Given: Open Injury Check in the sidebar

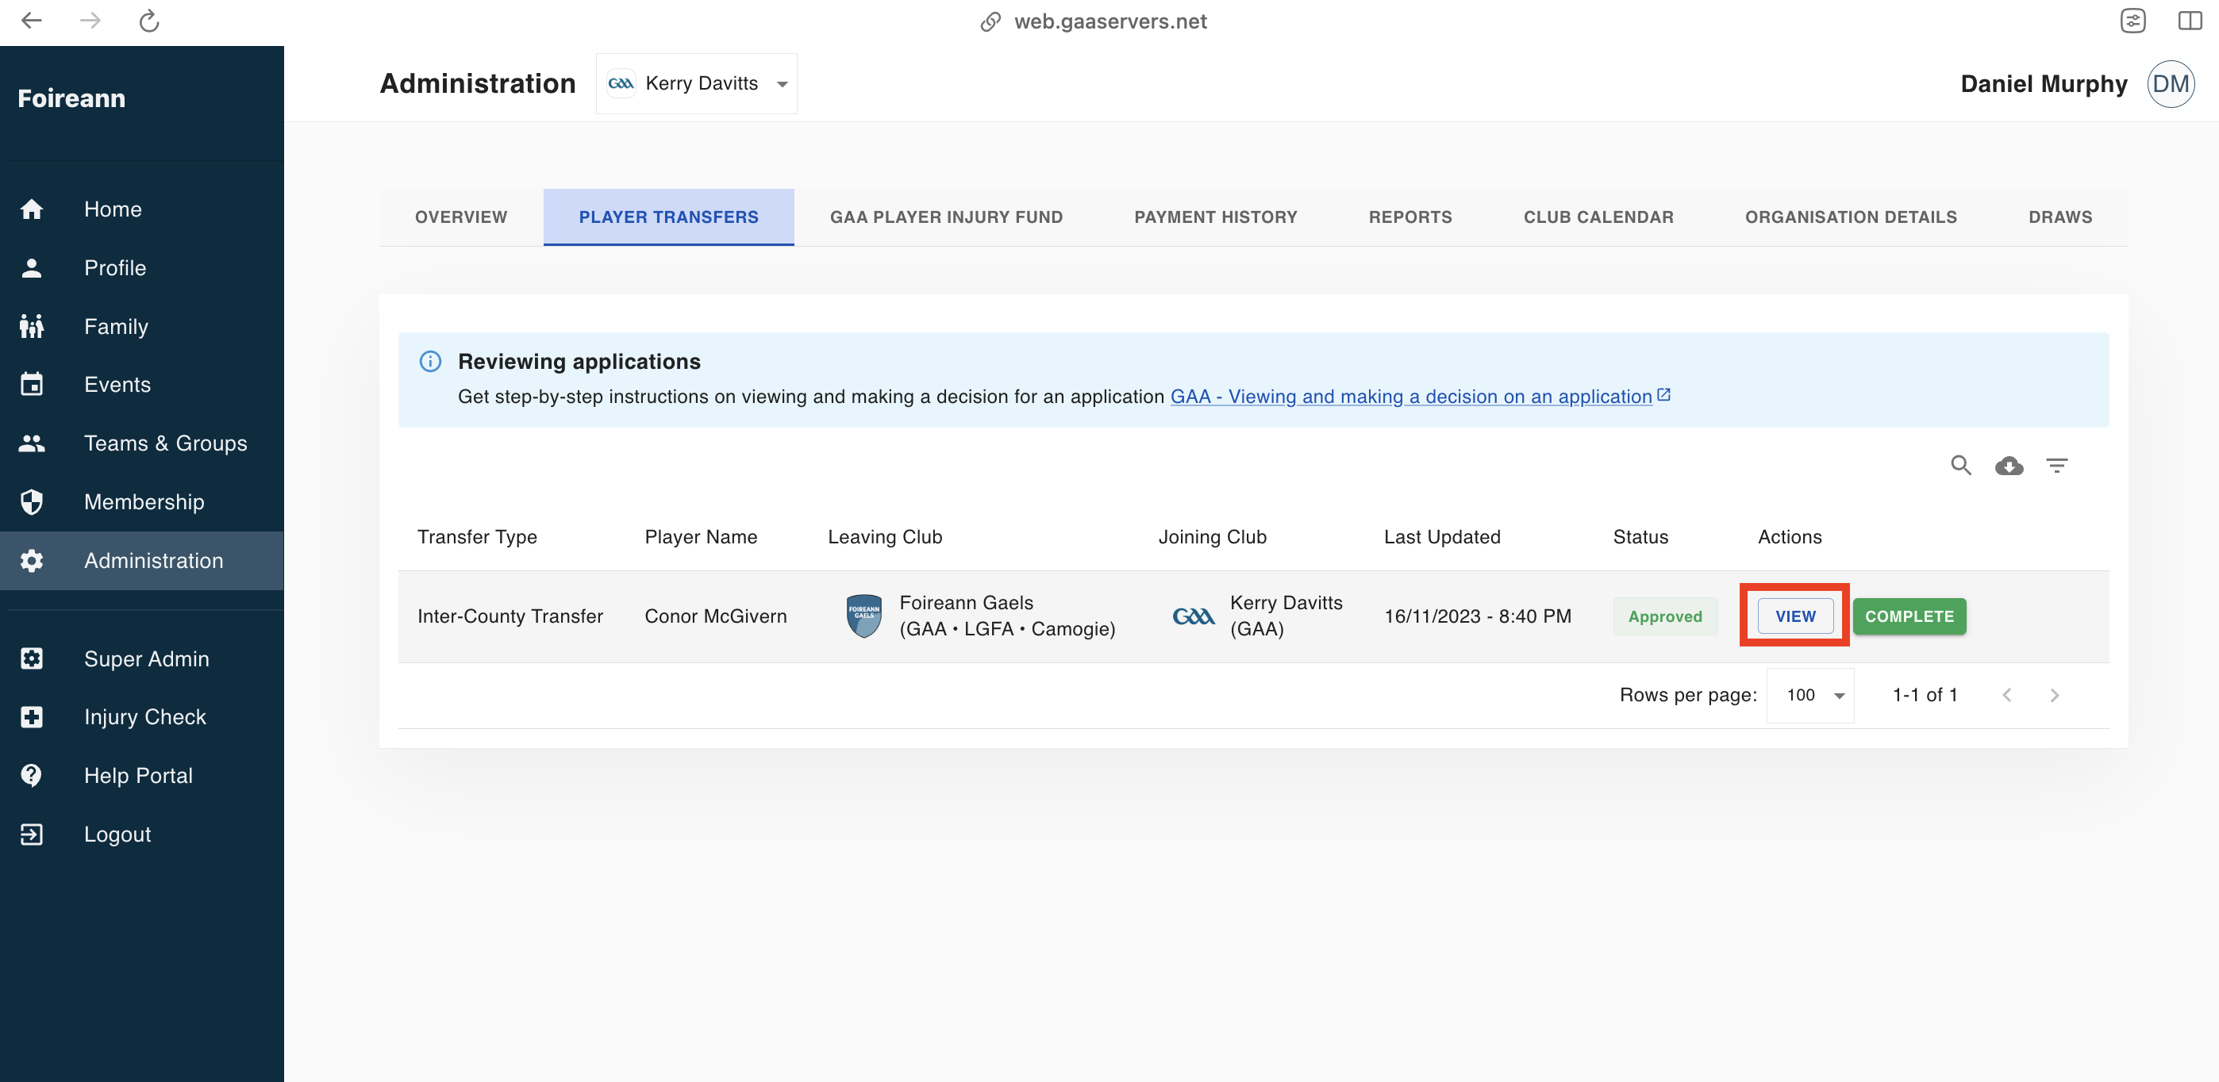Looking at the screenshot, I should (x=141, y=717).
